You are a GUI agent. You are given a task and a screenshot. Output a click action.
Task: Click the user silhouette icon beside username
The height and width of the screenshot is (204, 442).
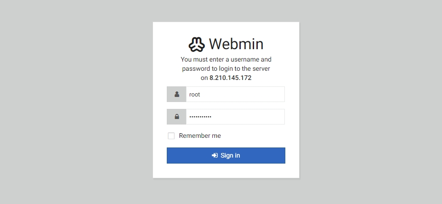coord(176,94)
